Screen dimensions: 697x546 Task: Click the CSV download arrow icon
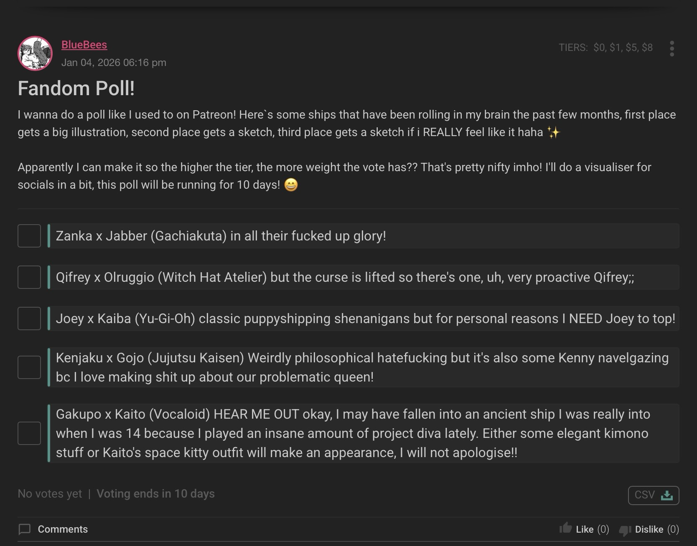[x=667, y=495]
